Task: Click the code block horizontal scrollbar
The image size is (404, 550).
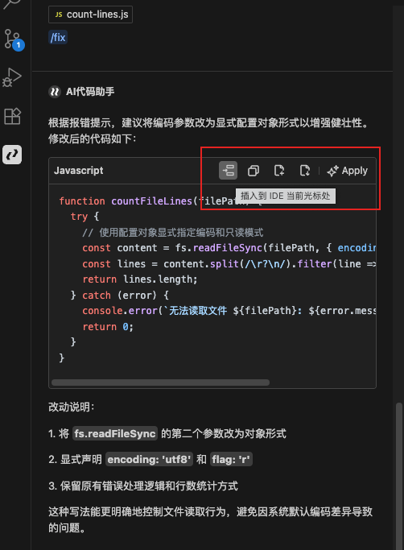Action: [x=161, y=383]
